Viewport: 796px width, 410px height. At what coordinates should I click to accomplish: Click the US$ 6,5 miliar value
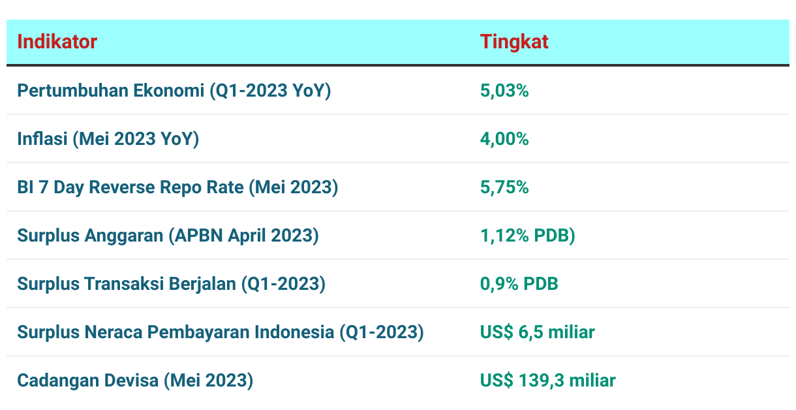(x=538, y=332)
